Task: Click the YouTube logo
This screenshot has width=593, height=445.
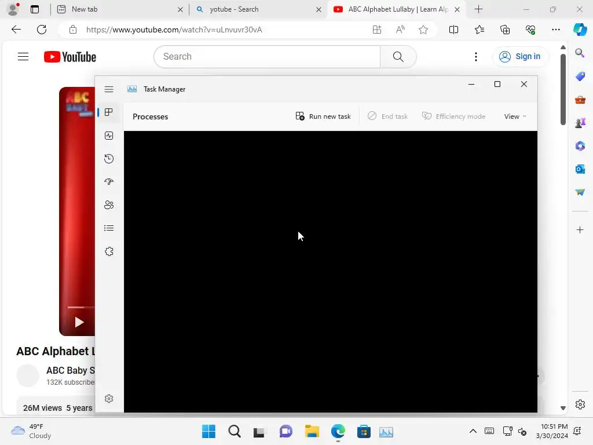Action: click(70, 57)
